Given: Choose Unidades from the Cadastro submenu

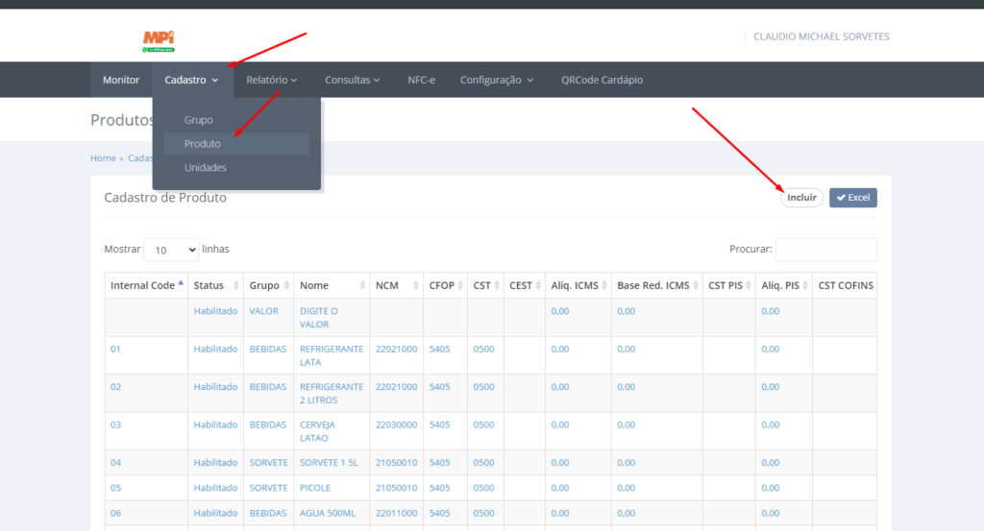Looking at the screenshot, I should [x=206, y=168].
